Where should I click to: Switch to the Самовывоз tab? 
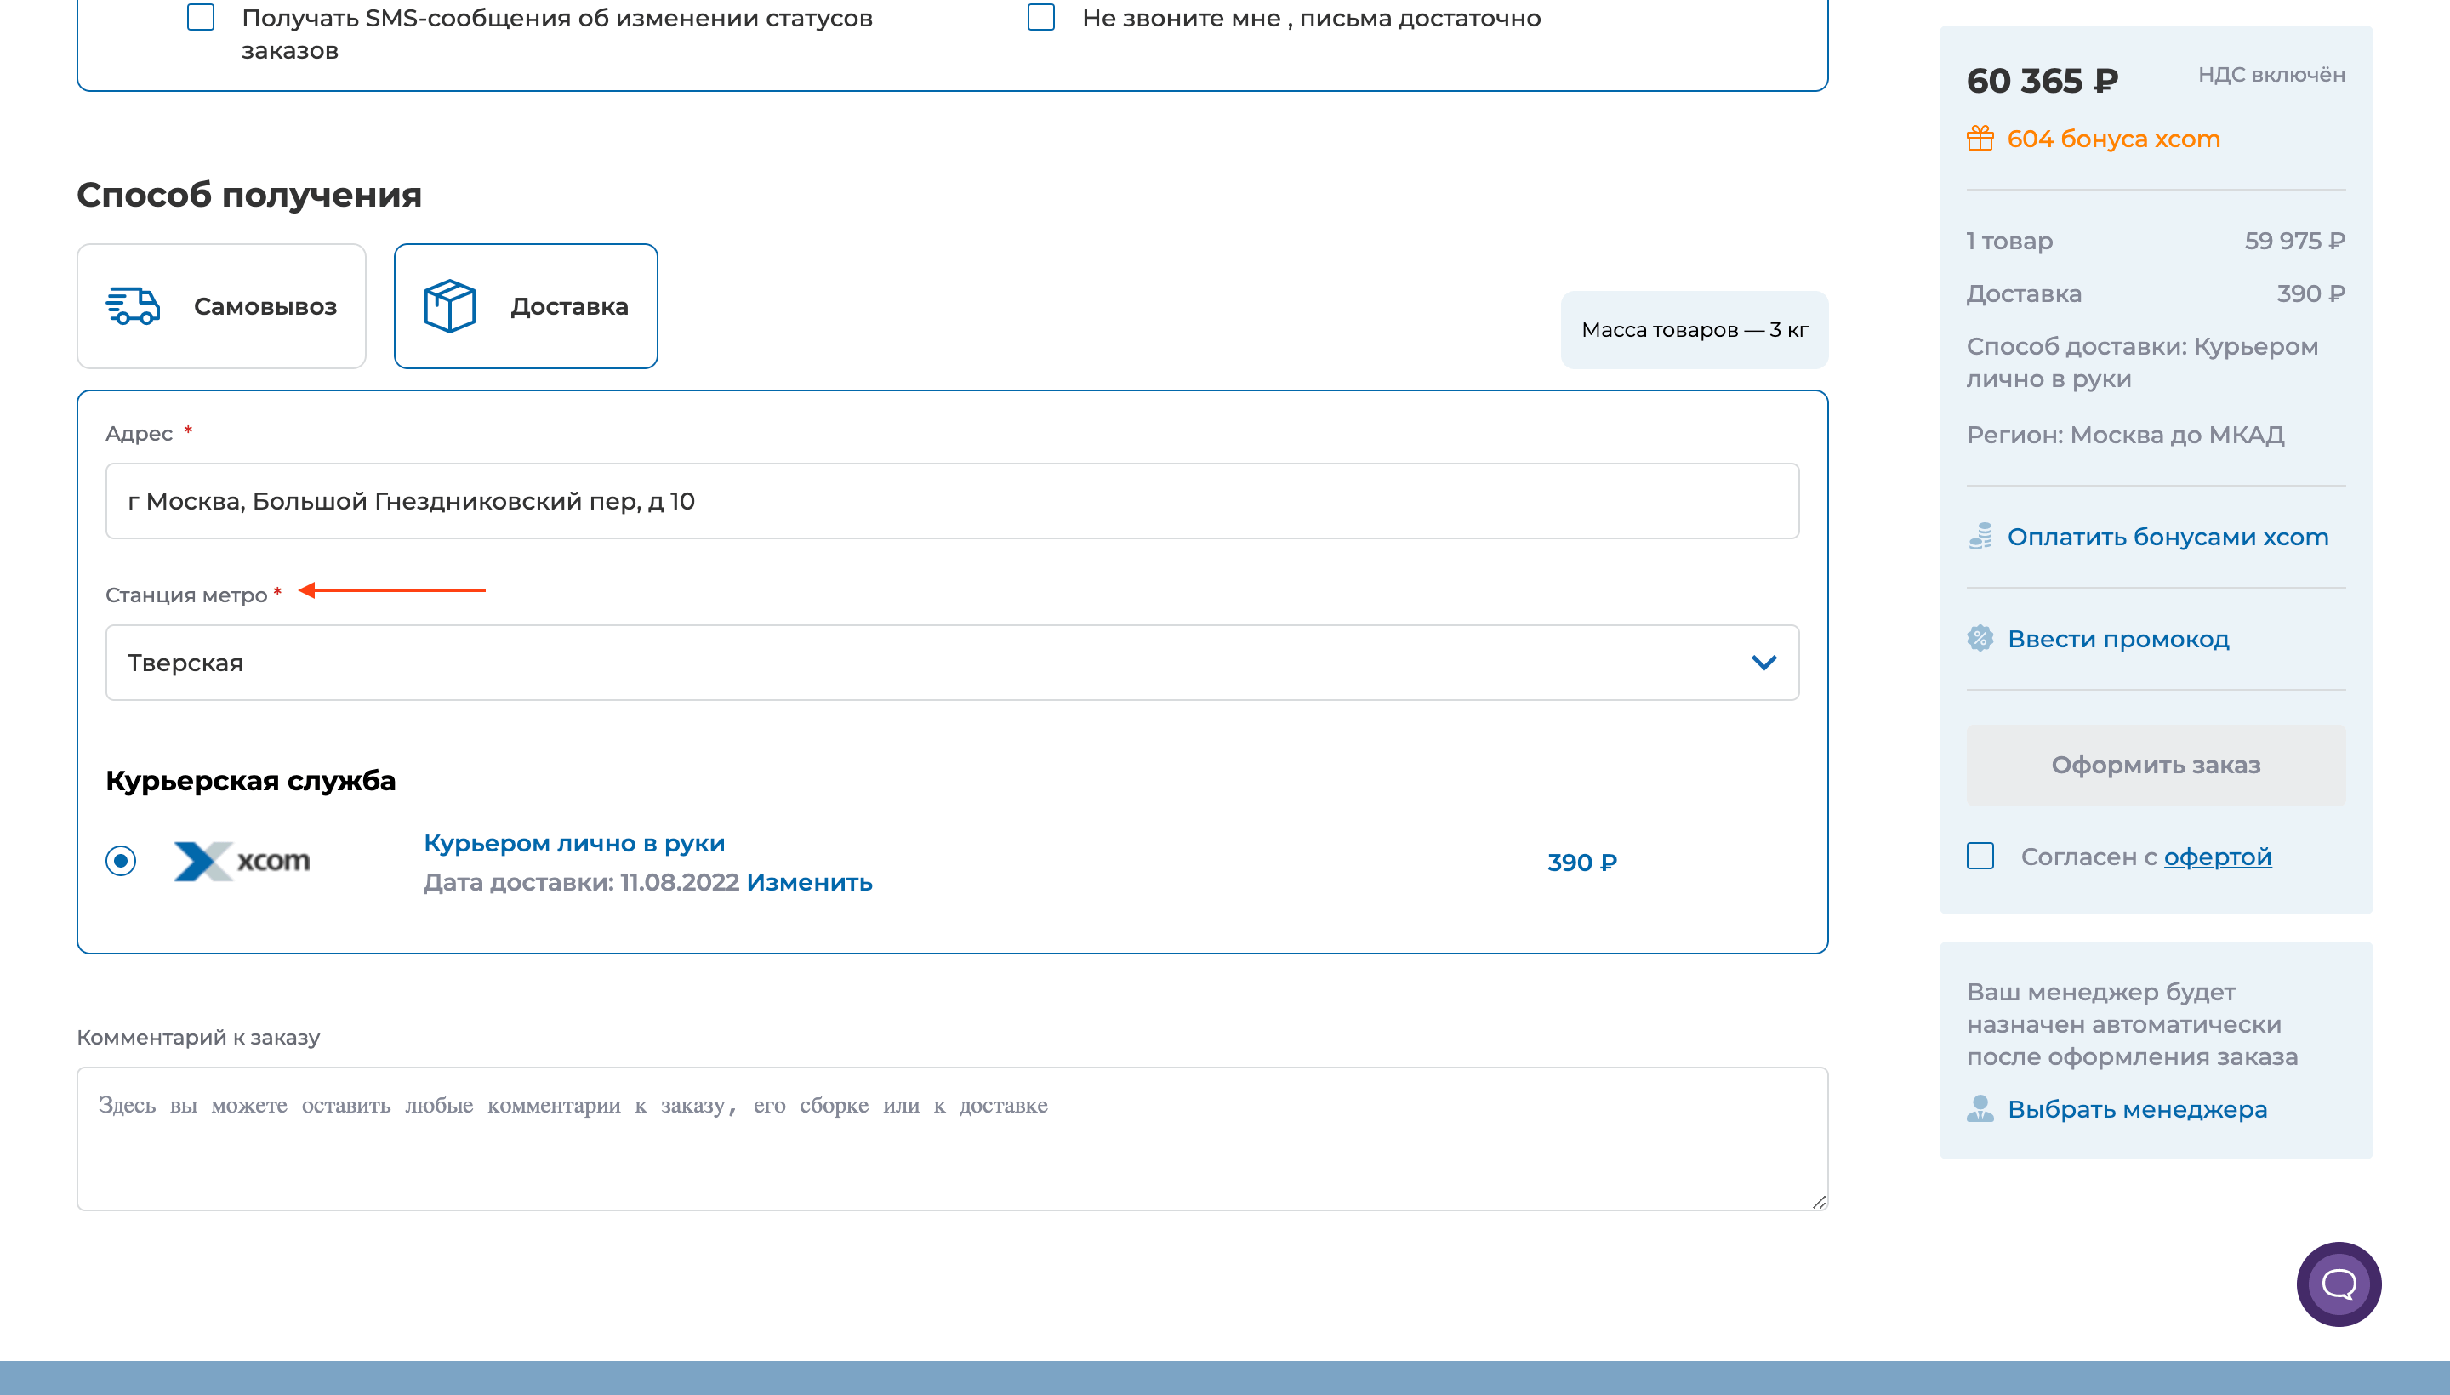(x=221, y=305)
